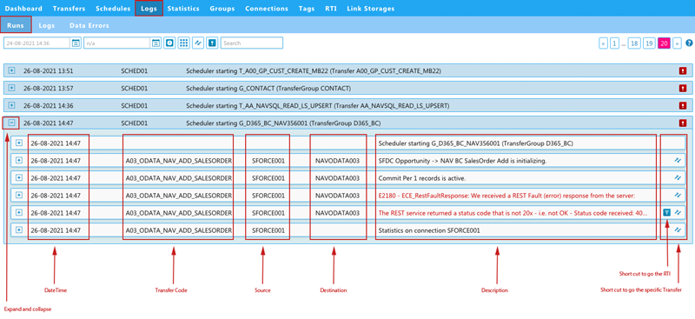
Task: Open the Schedules menu
Action: coord(113,9)
